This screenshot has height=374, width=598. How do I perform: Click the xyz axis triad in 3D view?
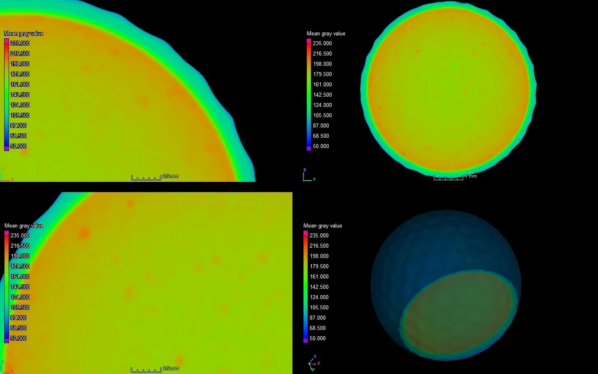coord(314,363)
